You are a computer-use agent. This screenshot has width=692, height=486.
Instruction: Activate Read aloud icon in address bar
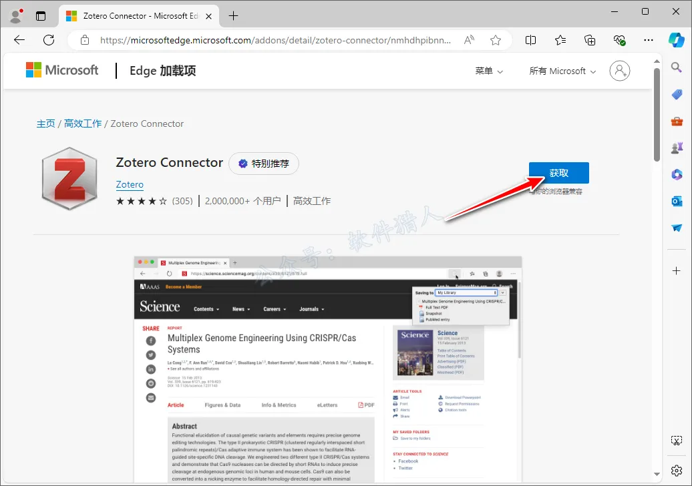(x=469, y=40)
